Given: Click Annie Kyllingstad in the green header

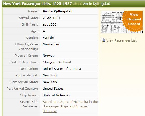Looking at the screenshot, I should click(x=97, y=4).
